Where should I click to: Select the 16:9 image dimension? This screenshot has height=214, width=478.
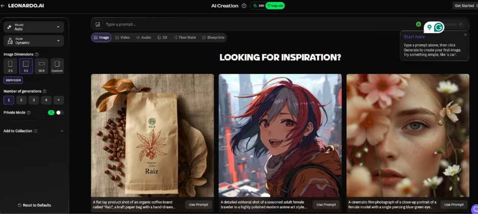point(41,66)
